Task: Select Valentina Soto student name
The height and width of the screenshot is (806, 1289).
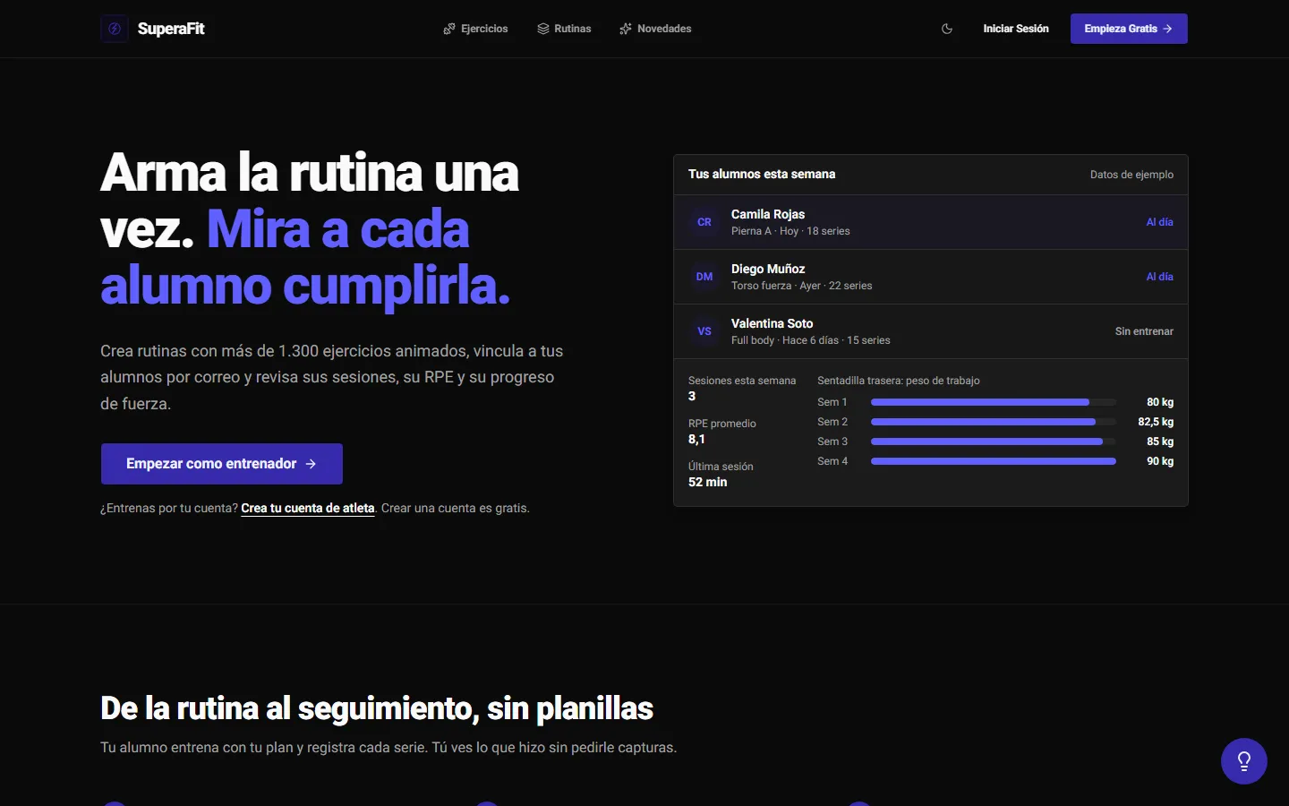Action: point(773,323)
